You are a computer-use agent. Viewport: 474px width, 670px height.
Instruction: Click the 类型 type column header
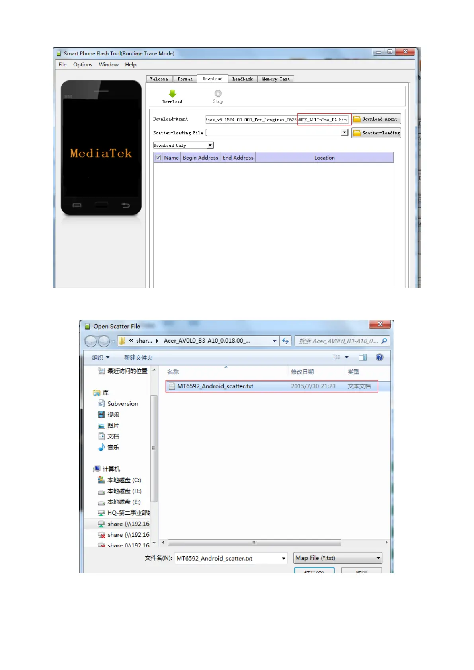pyautogui.click(x=353, y=372)
